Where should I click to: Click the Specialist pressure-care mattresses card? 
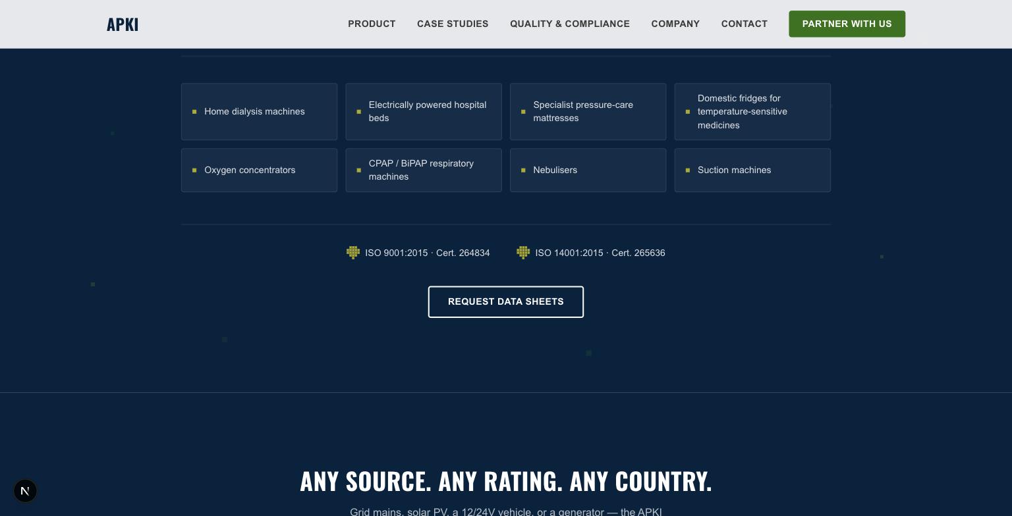pos(588,112)
